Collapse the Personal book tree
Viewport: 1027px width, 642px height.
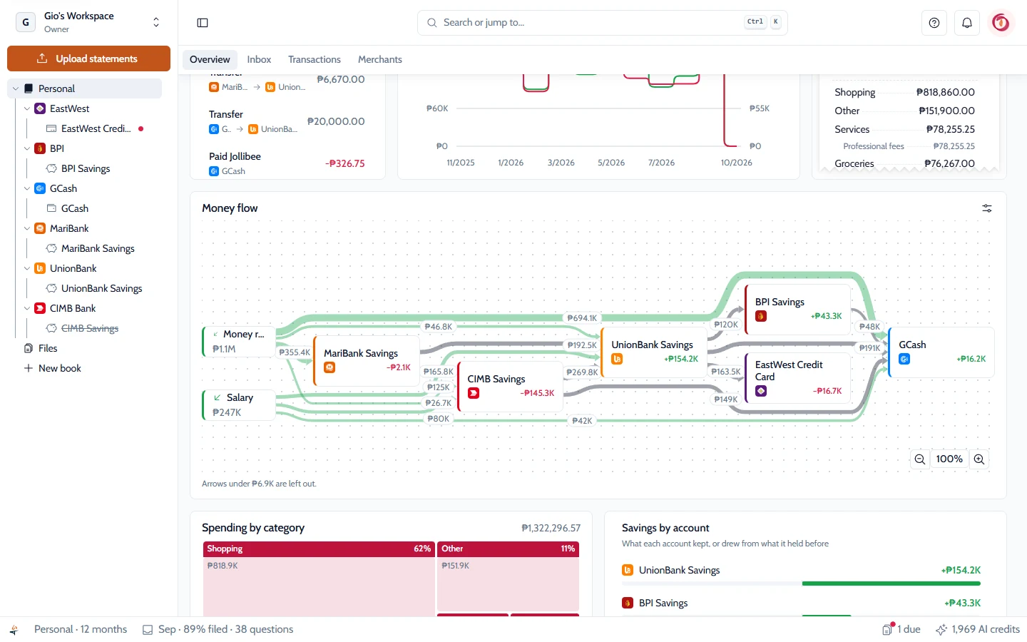[16, 88]
